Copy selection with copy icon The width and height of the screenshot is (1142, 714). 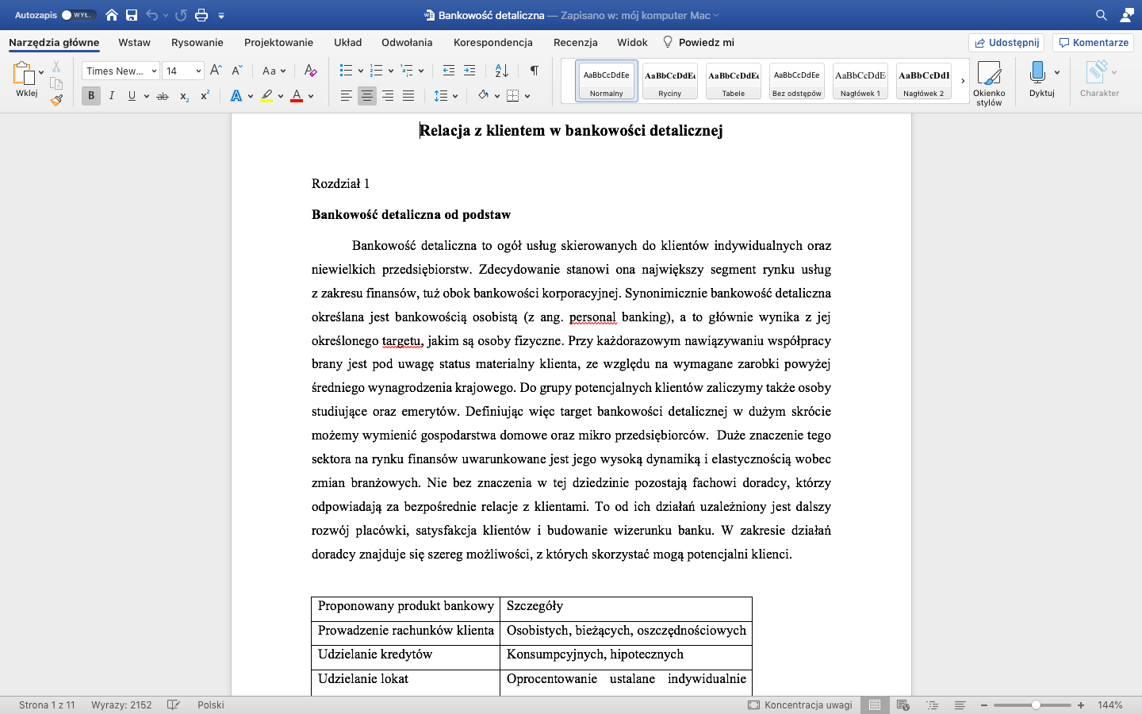(56, 83)
